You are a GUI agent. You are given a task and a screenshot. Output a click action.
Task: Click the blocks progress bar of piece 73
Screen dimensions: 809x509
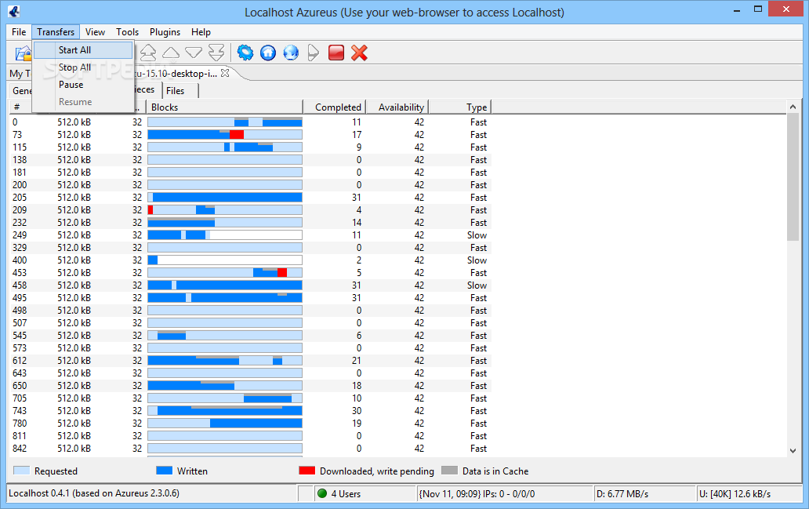[225, 135]
